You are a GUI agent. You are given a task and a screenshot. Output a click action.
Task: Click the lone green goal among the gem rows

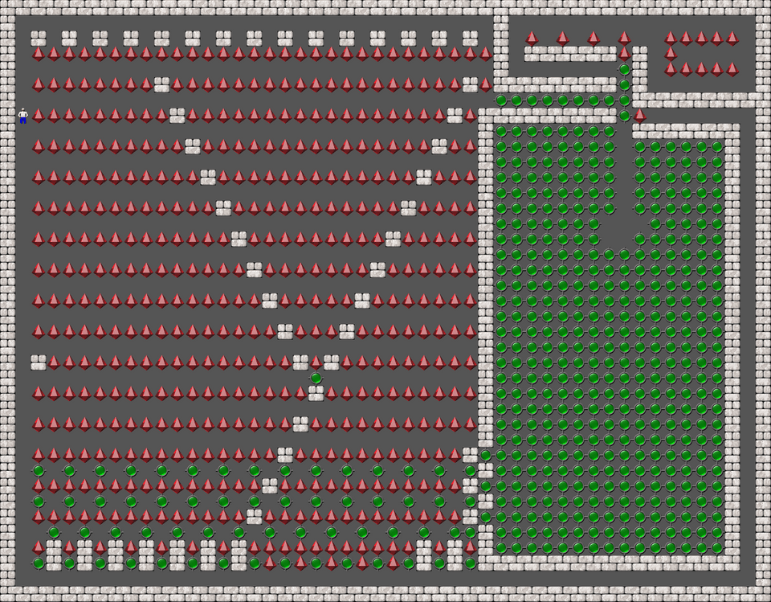click(316, 378)
